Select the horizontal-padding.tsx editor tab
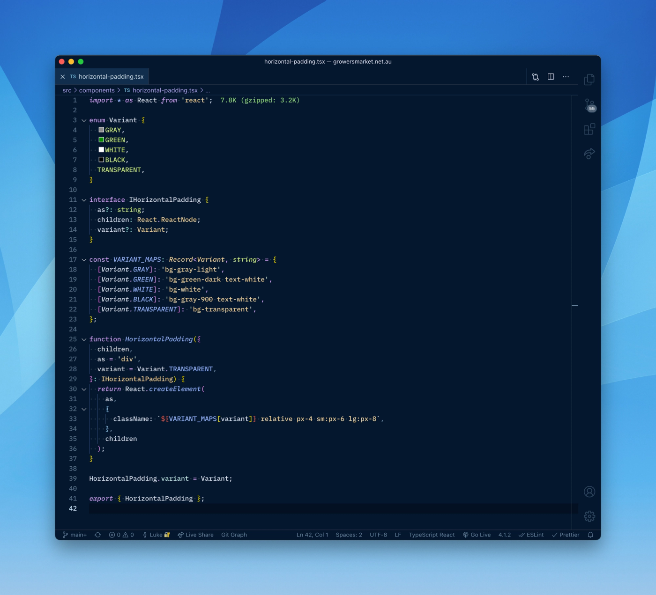This screenshot has width=656, height=595. click(111, 76)
